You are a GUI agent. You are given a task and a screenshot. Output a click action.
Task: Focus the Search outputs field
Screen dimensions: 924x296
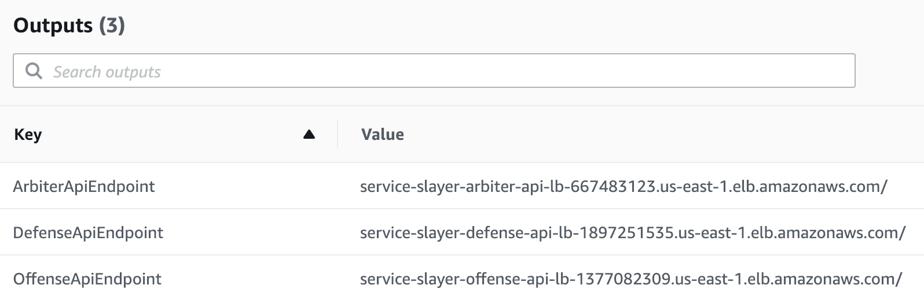(434, 71)
